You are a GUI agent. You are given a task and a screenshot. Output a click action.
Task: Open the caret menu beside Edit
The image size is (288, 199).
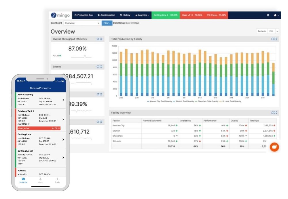coord(277,31)
